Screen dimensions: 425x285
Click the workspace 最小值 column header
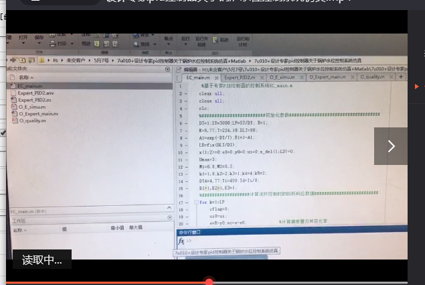pos(117,228)
